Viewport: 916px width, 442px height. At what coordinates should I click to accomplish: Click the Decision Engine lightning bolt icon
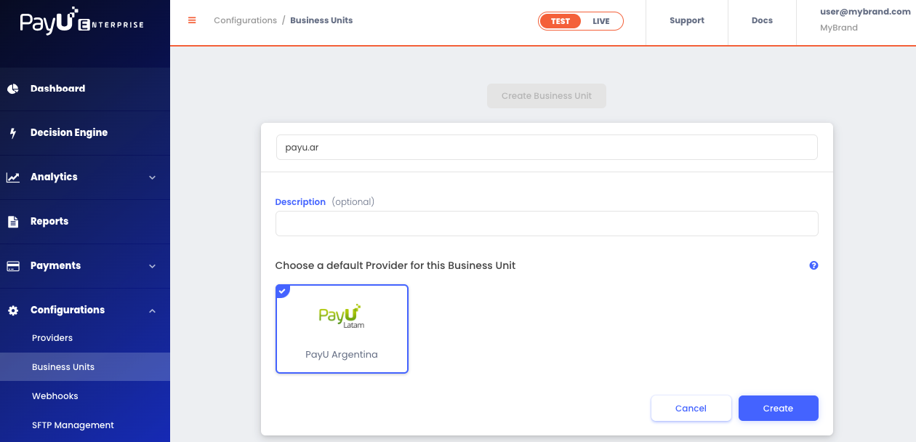(x=13, y=133)
